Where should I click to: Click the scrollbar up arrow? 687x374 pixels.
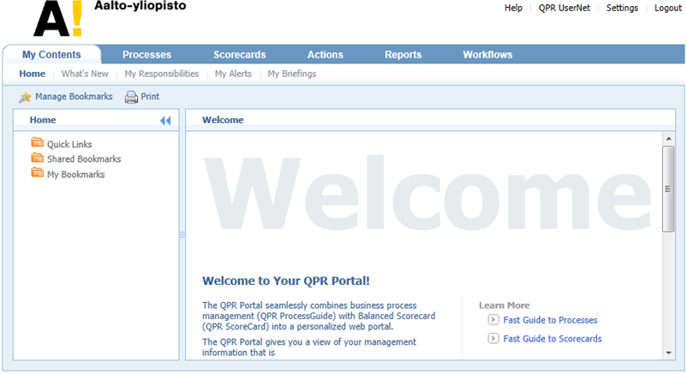click(669, 139)
